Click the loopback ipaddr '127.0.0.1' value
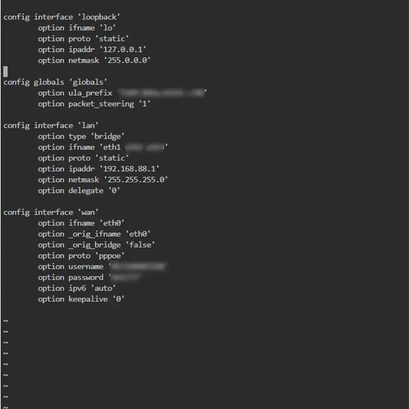 123,49
